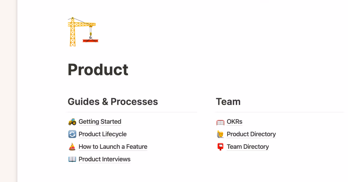
Task: Click the goal net icon beside OKRs
Action: pos(220,122)
